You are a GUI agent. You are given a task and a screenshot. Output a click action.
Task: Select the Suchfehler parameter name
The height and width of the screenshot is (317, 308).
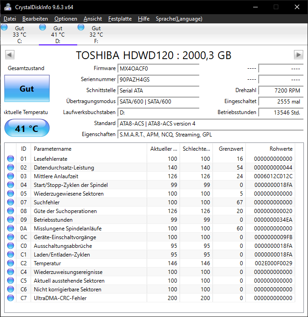47,202
